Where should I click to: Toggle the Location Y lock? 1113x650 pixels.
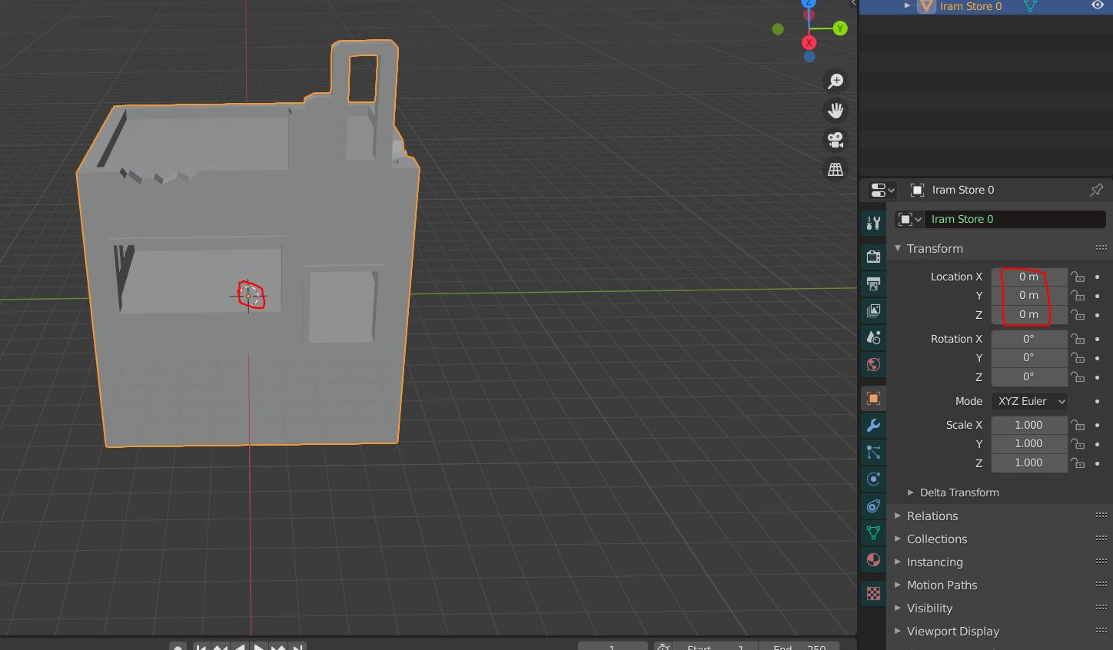(x=1078, y=296)
